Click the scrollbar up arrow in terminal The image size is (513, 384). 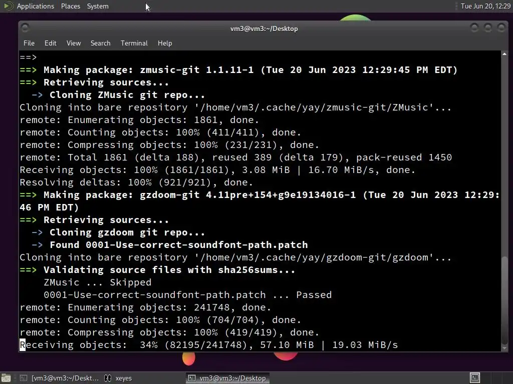[x=504, y=54]
